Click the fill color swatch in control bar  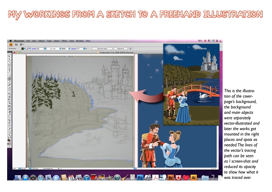(23, 49)
